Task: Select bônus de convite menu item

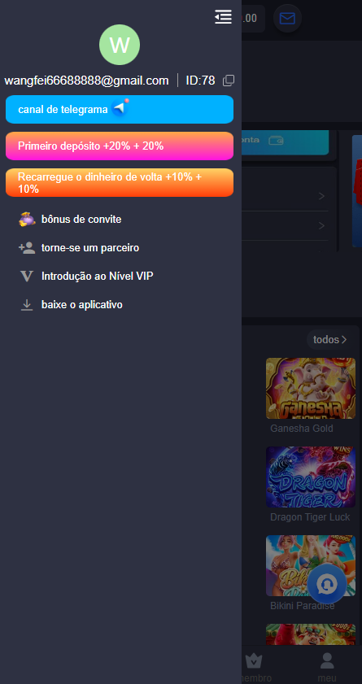Action: [81, 219]
